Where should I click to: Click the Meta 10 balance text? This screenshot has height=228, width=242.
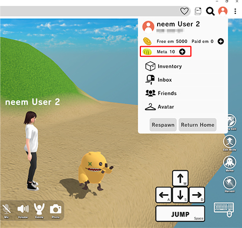click(x=166, y=52)
